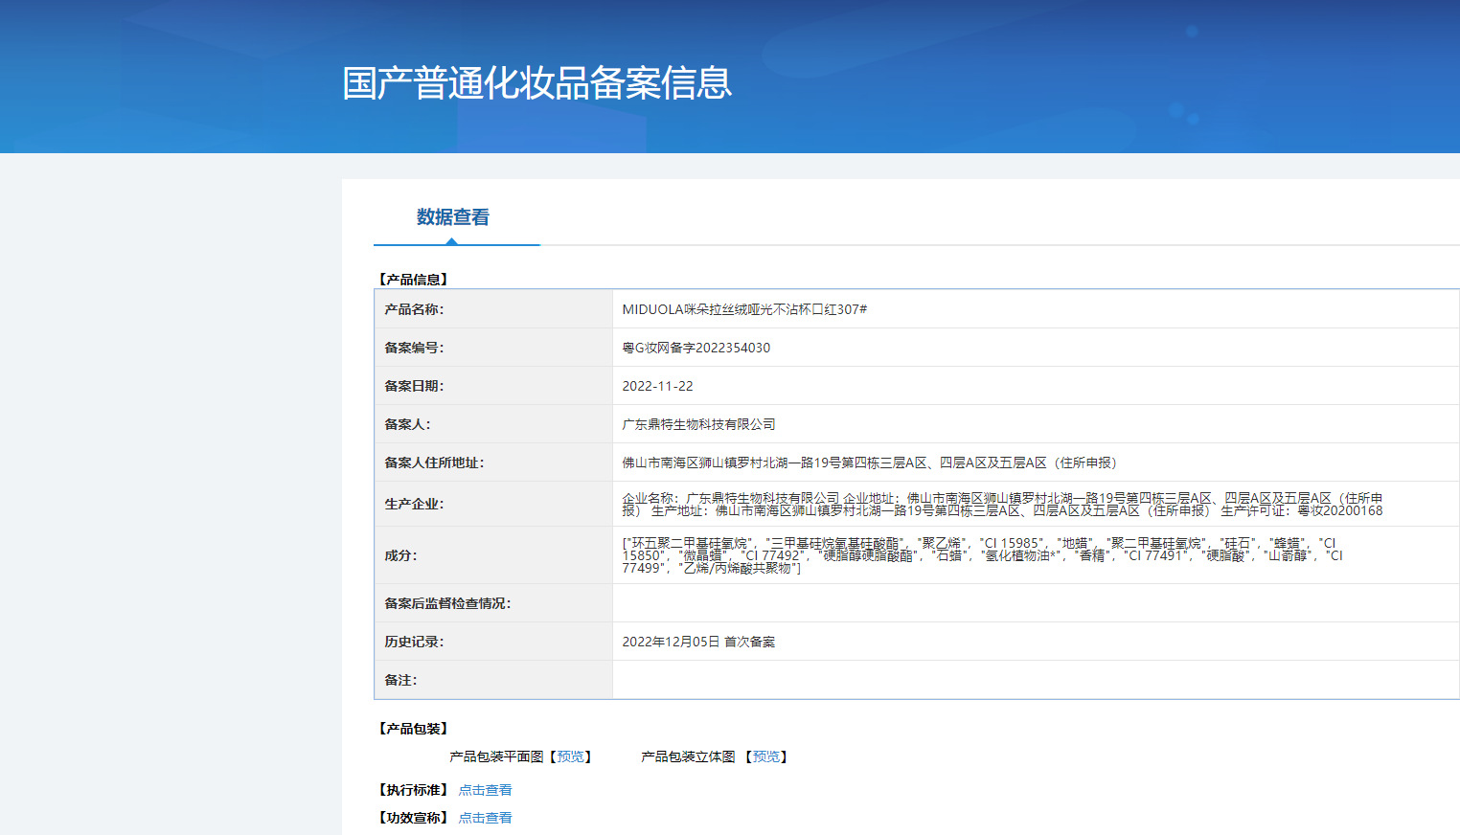This screenshot has width=1460, height=835.
Task: Click the 产品信息 section heading
Action: pos(414,280)
